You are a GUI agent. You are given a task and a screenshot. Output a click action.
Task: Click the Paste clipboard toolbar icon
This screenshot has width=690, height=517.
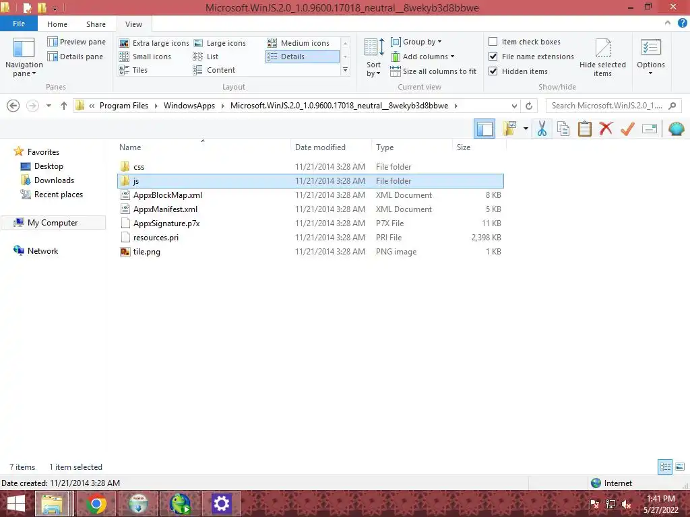[584, 129]
